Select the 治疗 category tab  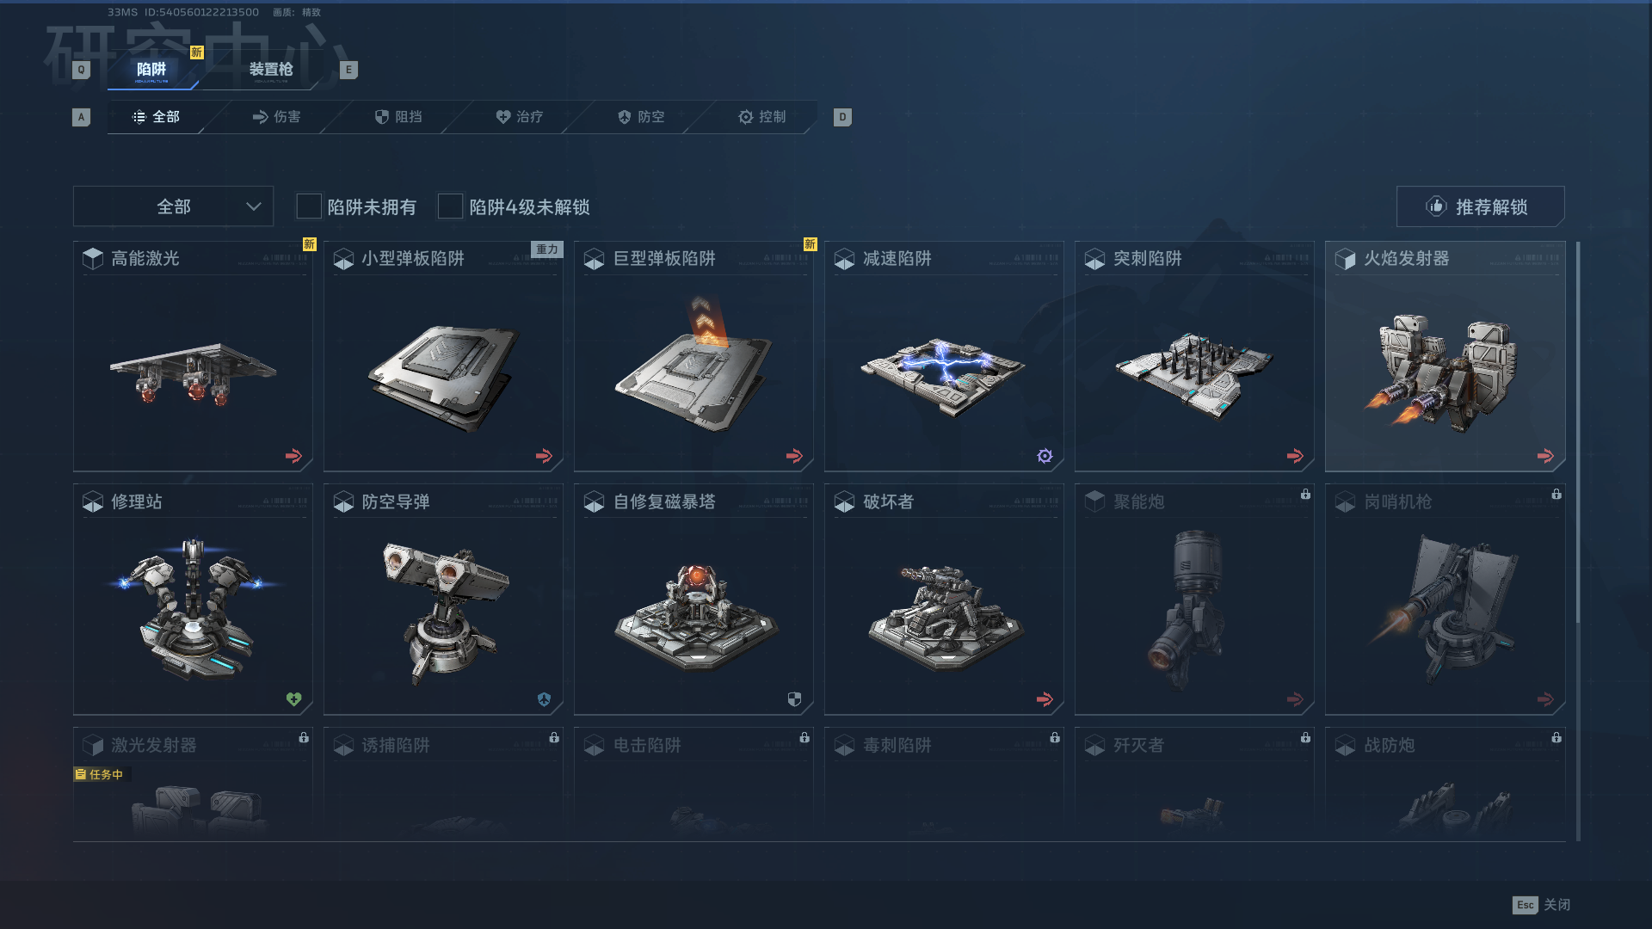(519, 117)
